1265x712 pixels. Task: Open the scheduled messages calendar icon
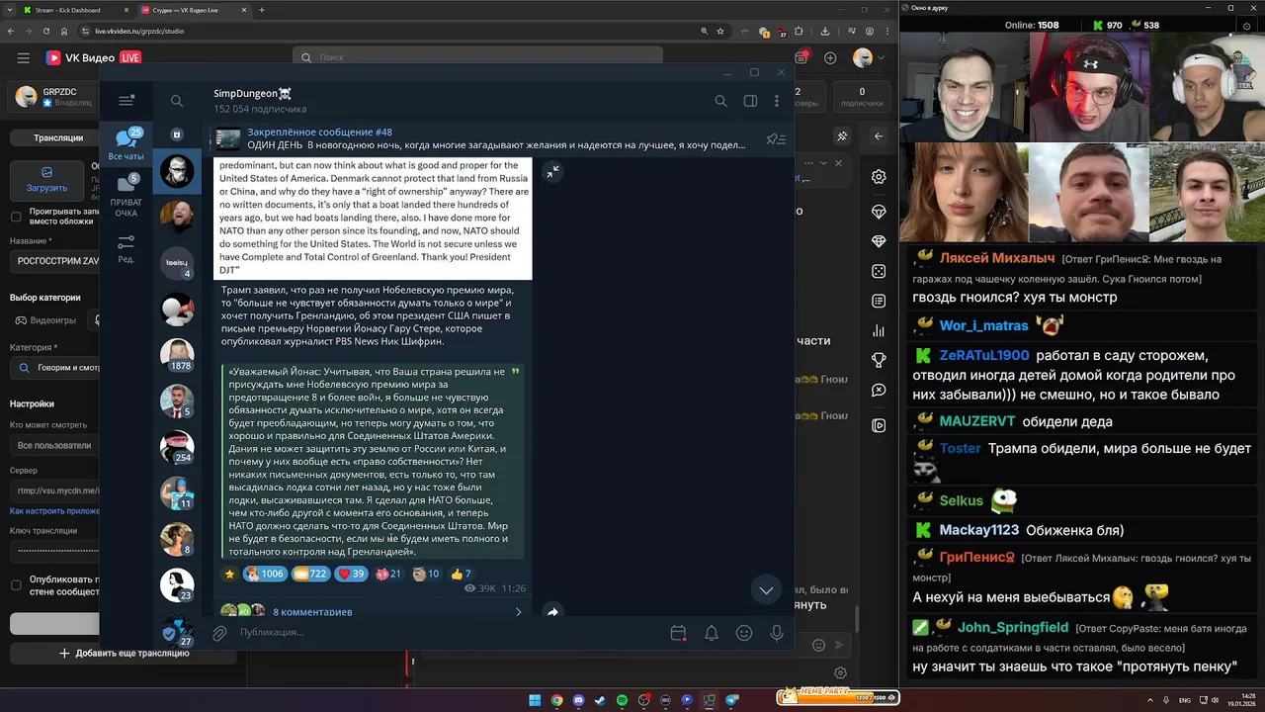click(678, 633)
